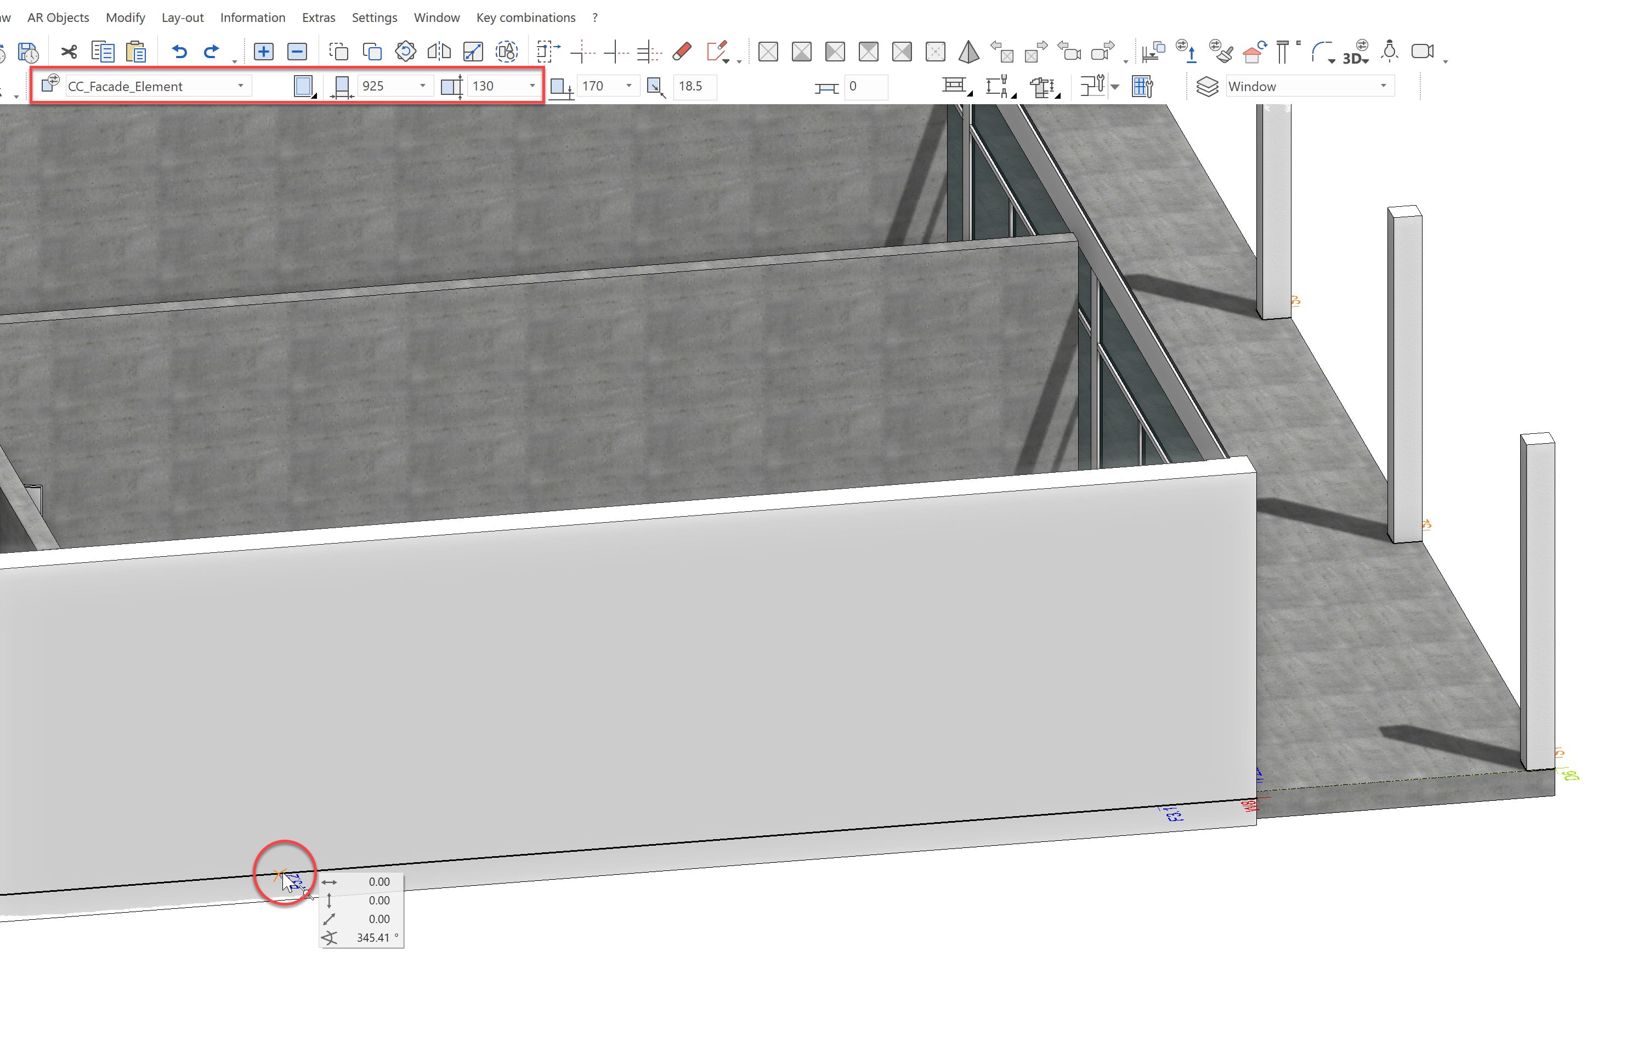The image size is (1626, 1041).
Task: Toggle the fifth crossed-square view, right shaded
Action: 902,52
